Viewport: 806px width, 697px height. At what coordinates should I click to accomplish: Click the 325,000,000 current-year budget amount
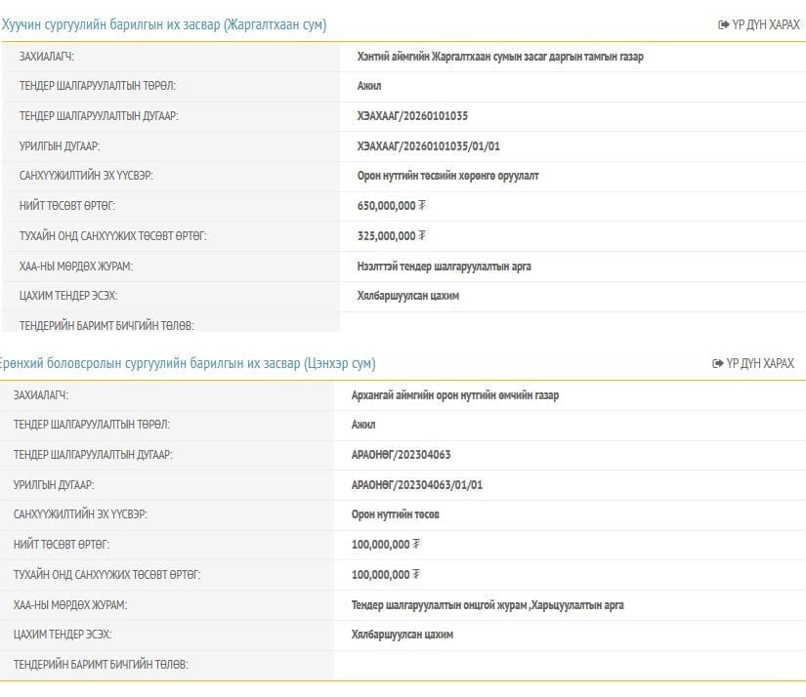[387, 236]
